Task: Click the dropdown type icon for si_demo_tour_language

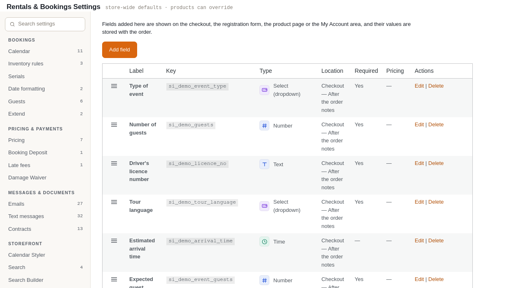Action: [264, 206]
